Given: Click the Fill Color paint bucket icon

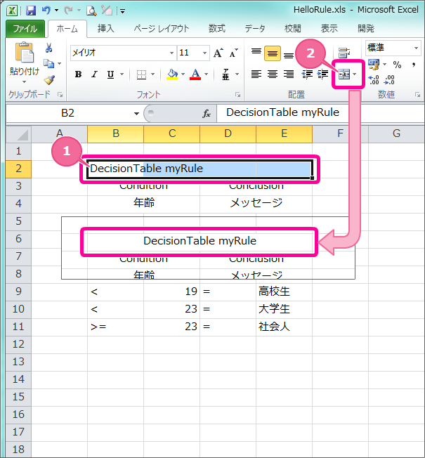Looking at the screenshot, I should coord(172,74).
